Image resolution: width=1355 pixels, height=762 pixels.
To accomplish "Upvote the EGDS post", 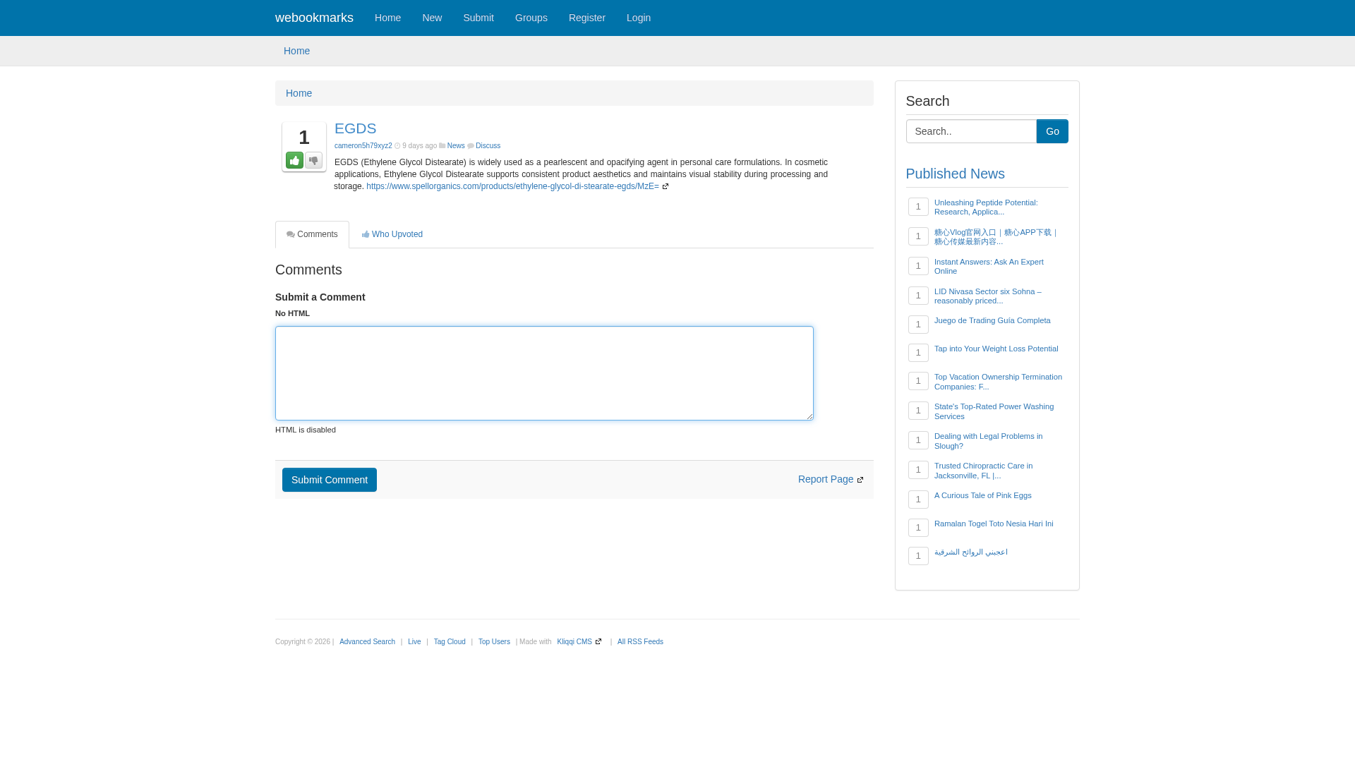I will pos(294,160).
